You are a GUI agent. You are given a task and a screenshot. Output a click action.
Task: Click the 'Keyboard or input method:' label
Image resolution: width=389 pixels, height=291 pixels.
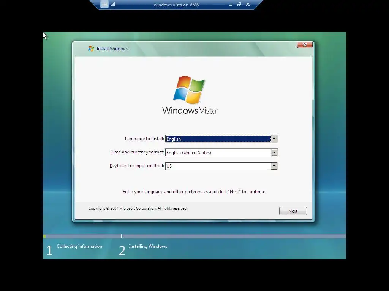pyautogui.click(x=137, y=166)
